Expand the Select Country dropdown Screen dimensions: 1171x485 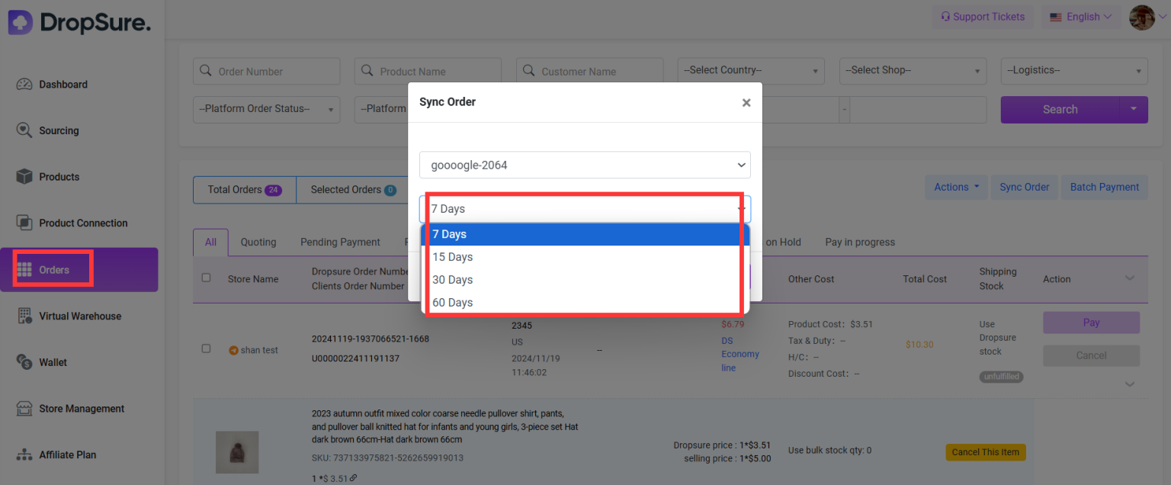(750, 70)
